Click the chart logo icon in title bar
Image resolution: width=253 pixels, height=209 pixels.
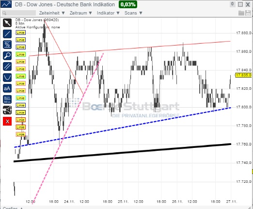pos(6,4)
